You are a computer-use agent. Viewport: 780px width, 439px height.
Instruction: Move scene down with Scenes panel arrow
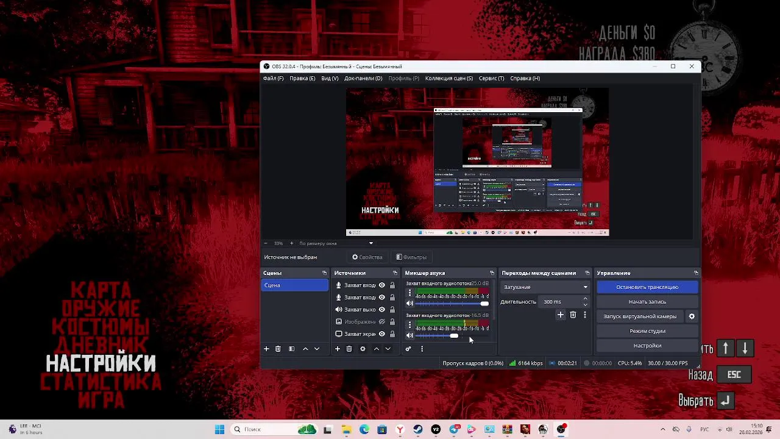click(x=317, y=349)
